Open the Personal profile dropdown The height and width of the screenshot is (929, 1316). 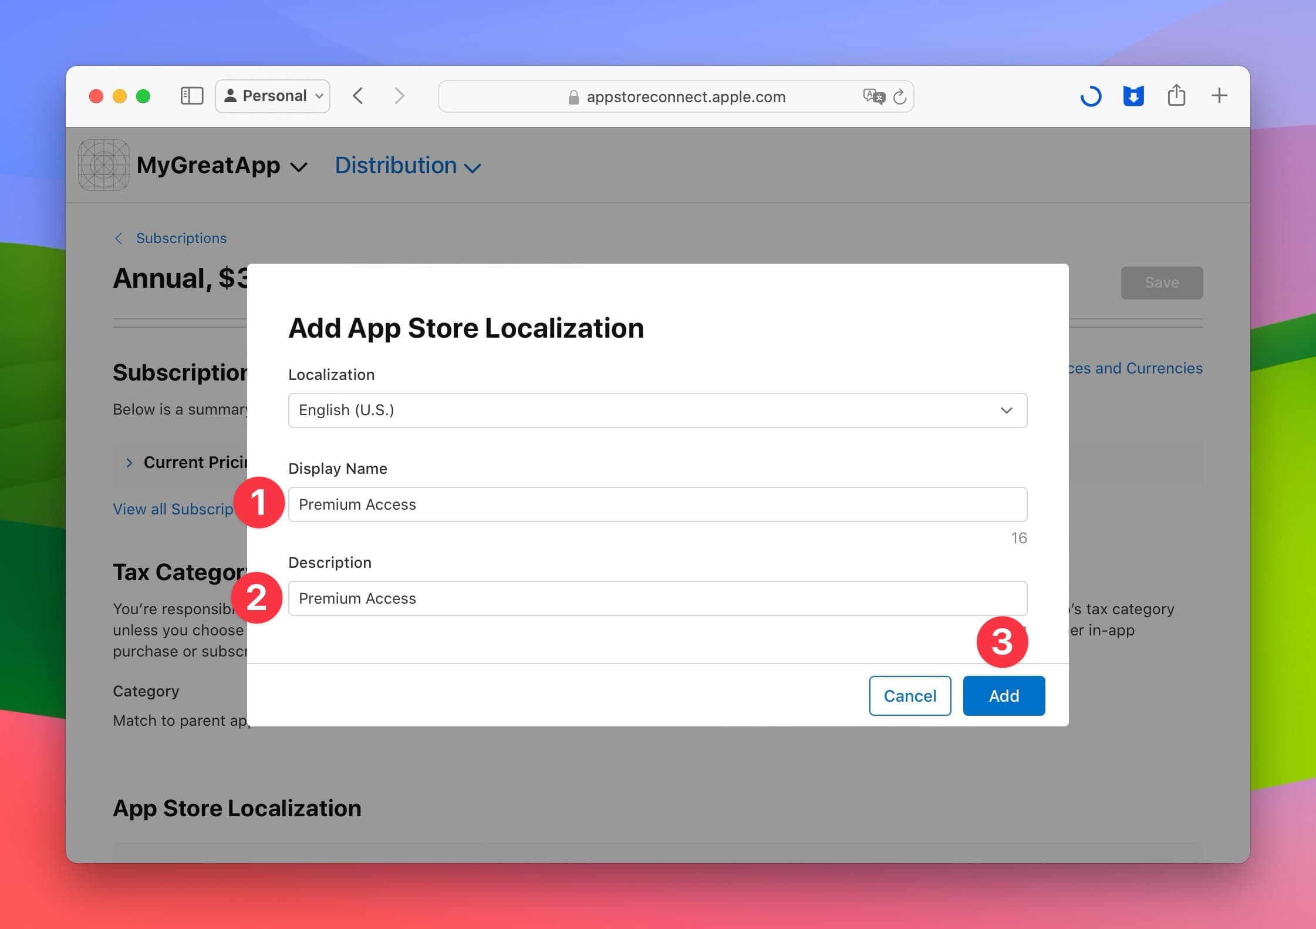click(273, 96)
